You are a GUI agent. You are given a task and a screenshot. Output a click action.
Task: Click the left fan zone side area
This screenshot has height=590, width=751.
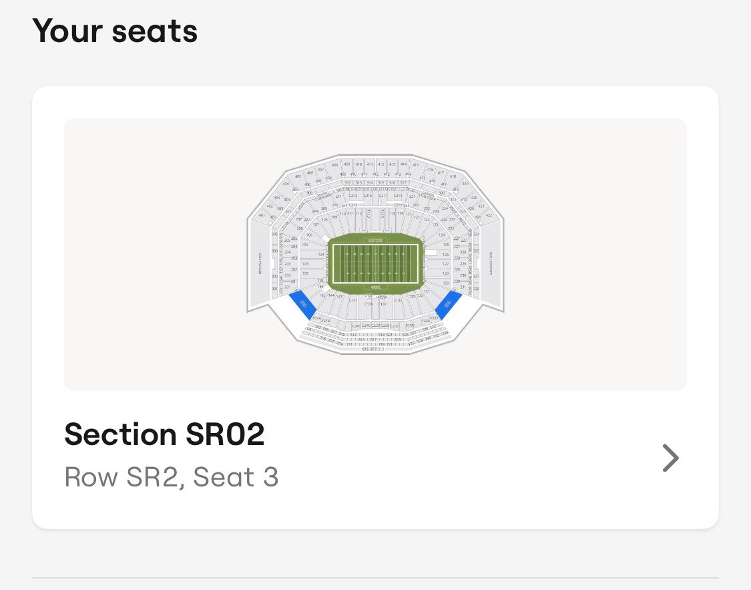(260, 264)
